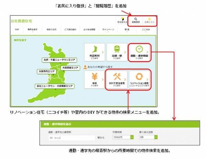Open 所要時間 dropdown showing 10分以内
This screenshot has height=159, width=206.
(x=123, y=137)
